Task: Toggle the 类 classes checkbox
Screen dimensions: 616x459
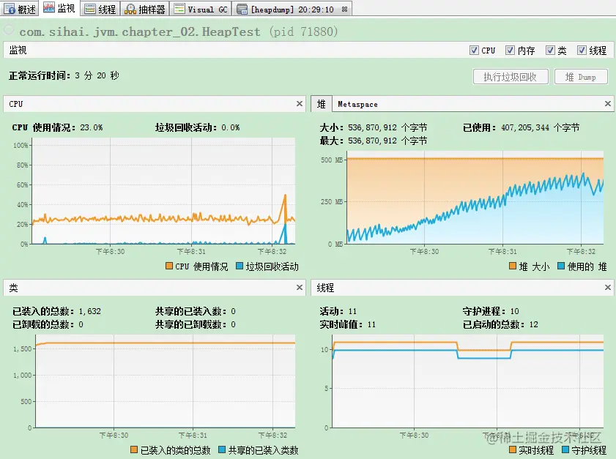Action: point(550,51)
